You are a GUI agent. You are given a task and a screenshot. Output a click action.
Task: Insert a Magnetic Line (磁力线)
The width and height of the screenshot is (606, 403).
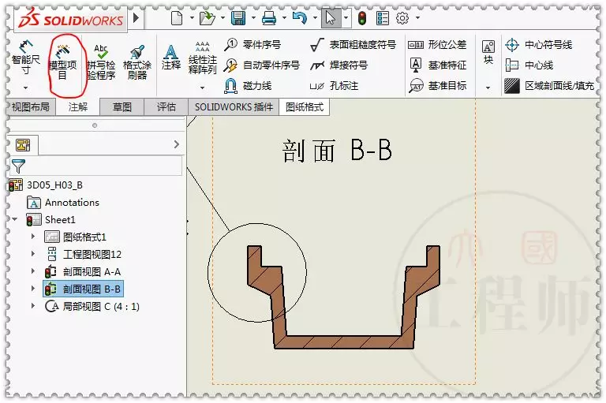point(248,85)
